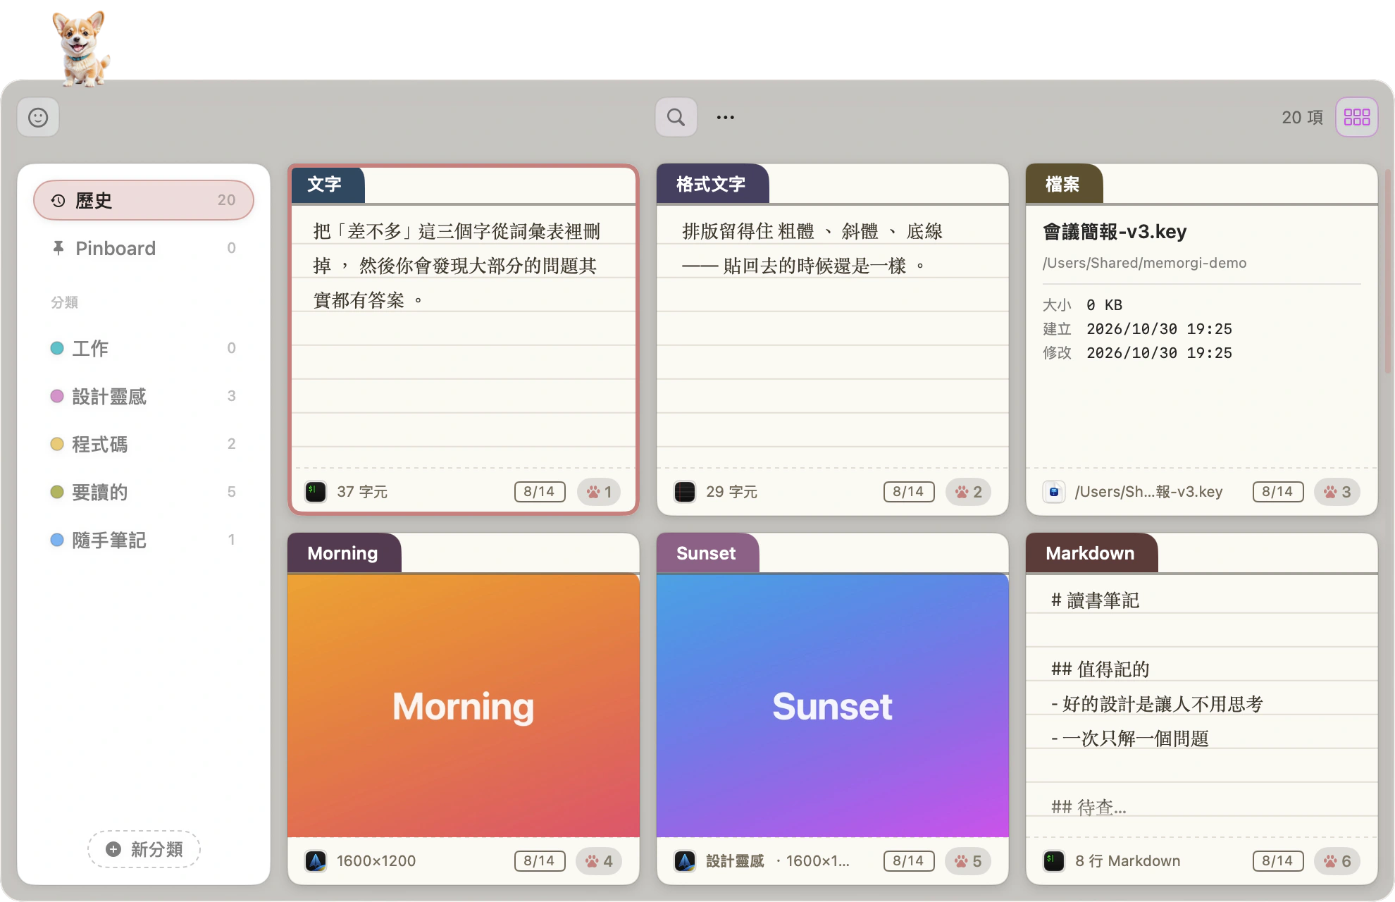Click the 8/14 date badge on the 文字 card
Image resolution: width=1395 pixels, height=902 pixels.
[x=540, y=492]
